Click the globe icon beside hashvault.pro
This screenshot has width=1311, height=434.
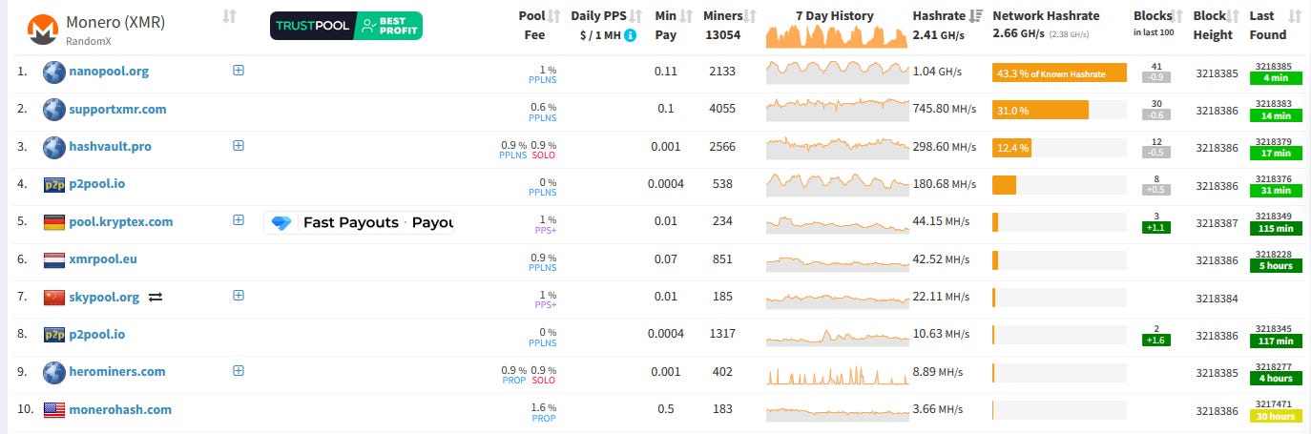pyautogui.click(x=54, y=147)
